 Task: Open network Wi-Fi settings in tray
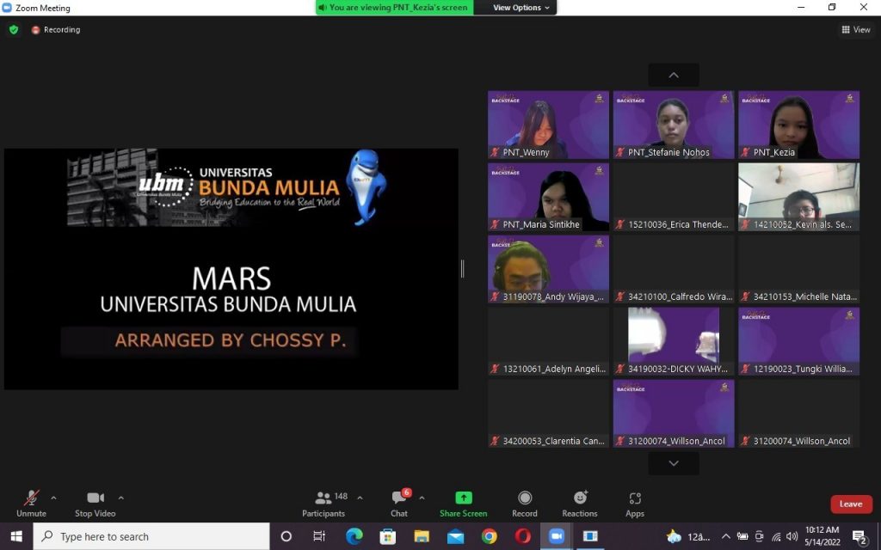pyautogui.click(x=776, y=536)
